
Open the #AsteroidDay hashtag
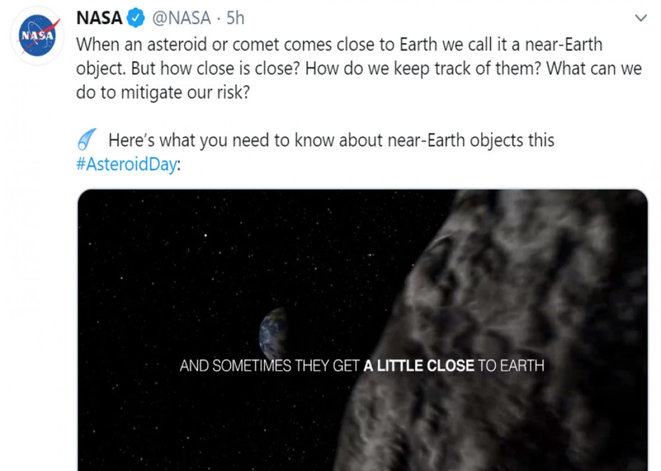click(x=126, y=165)
